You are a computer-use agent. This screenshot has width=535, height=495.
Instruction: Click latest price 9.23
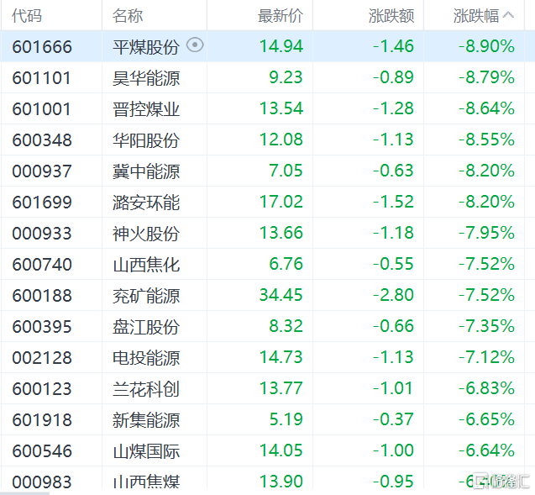(286, 77)
